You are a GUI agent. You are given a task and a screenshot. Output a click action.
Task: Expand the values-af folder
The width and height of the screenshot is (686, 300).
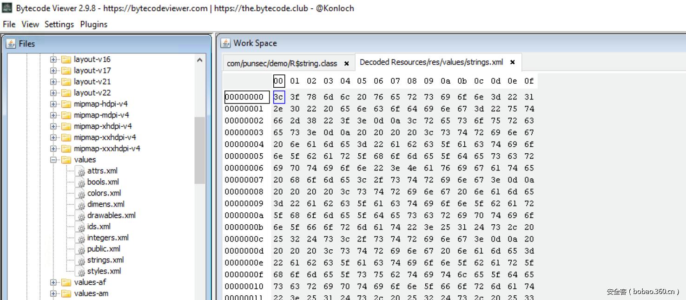[53, 282]
